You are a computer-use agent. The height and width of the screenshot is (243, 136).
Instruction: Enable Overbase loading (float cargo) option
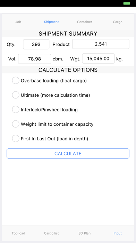pyautogui.click(x=16, y=81)
